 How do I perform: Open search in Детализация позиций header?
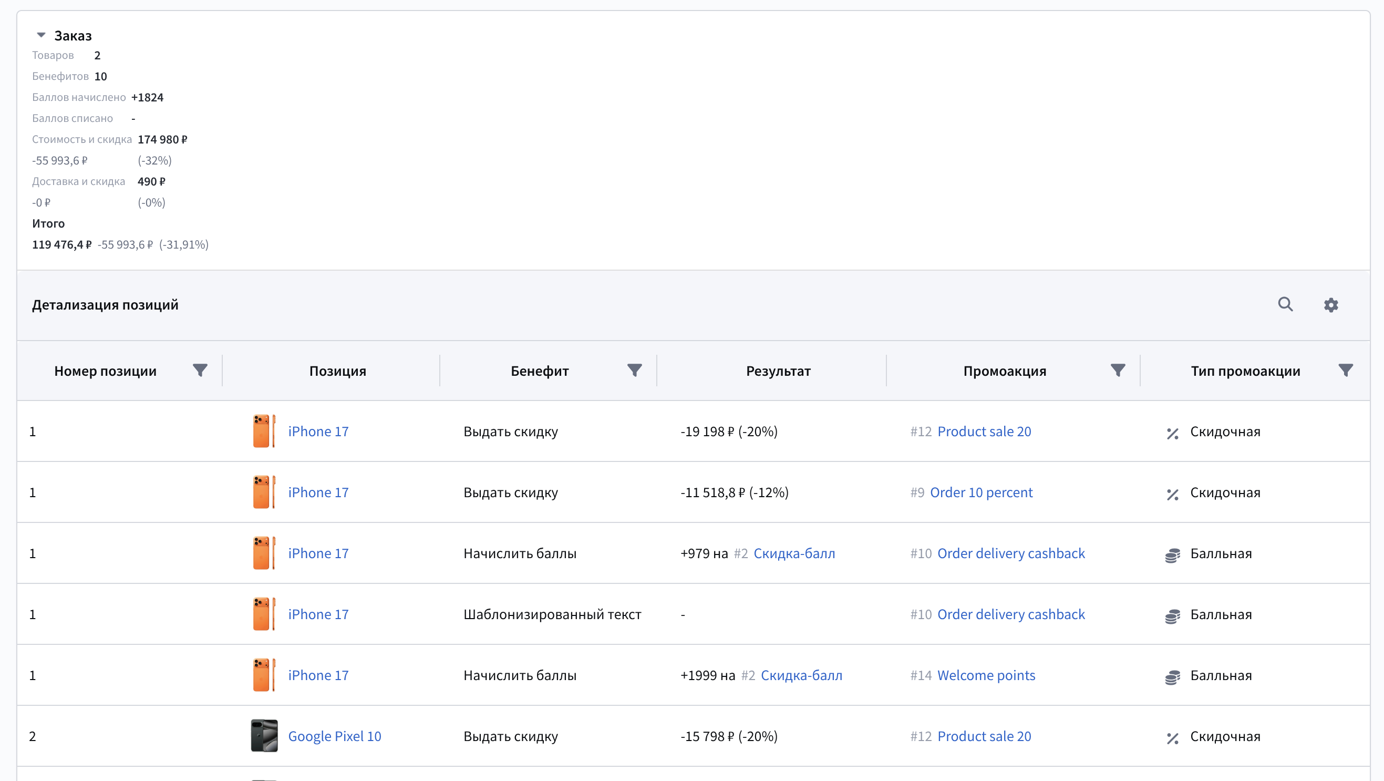coord(1285,305)
